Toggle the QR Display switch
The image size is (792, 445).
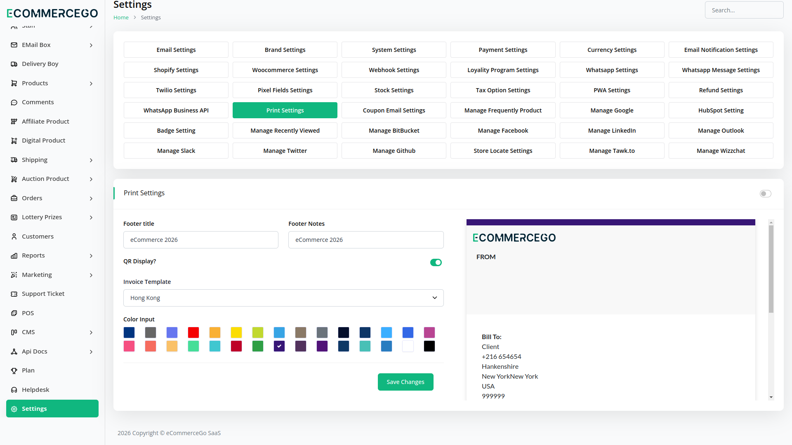point(436,262)
